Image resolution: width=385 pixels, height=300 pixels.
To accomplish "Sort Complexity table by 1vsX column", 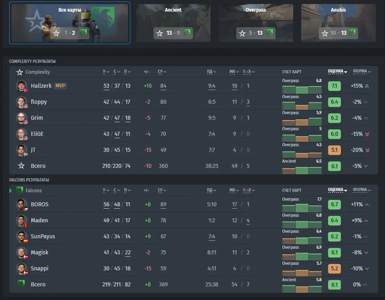I will point(249,72).
